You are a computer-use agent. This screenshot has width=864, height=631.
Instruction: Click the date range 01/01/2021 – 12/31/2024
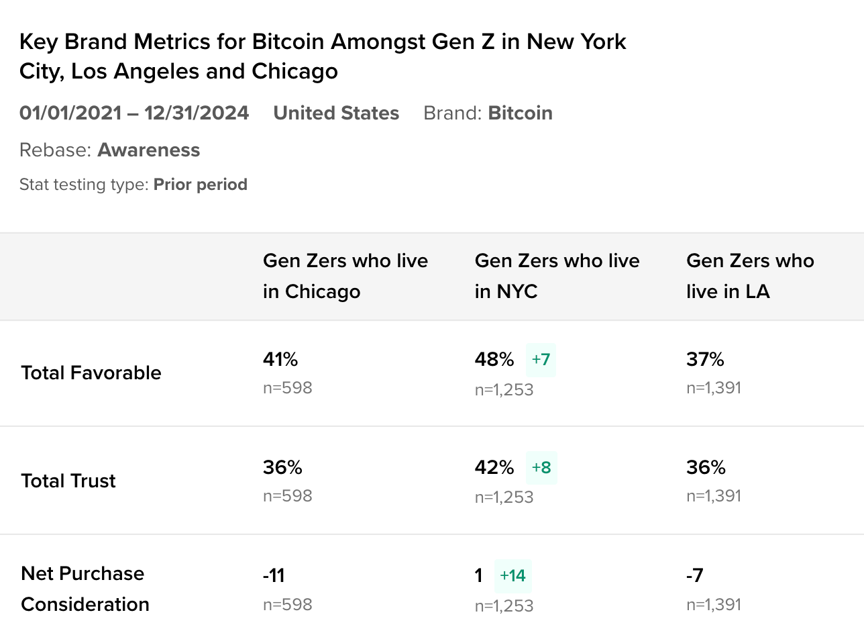click(x=134, y=113)
